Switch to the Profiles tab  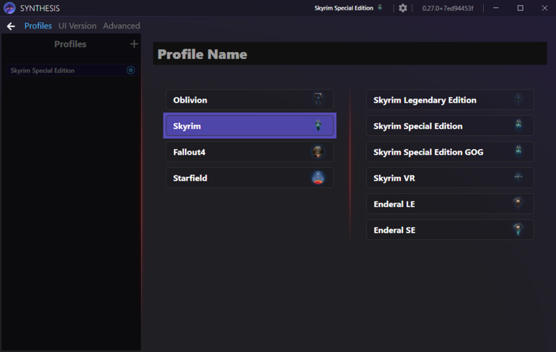pos(38,26)
